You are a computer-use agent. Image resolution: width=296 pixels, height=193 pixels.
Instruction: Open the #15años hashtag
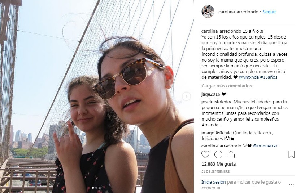pyautogui.click(x=269, y=77)
